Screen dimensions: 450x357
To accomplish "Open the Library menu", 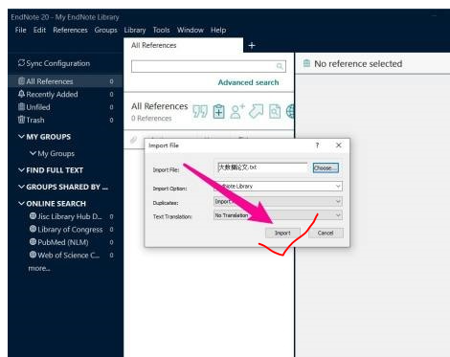I will [x=135, y=30].
